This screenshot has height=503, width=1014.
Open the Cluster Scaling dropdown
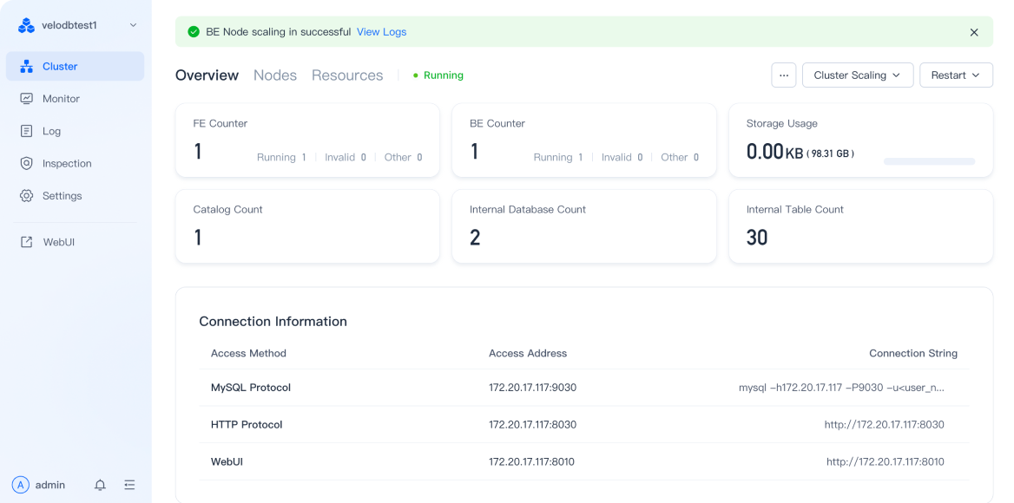tap(858, 75)
